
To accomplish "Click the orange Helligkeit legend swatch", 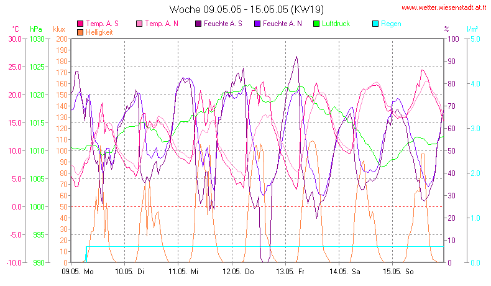I will click(x=80, y=32).
